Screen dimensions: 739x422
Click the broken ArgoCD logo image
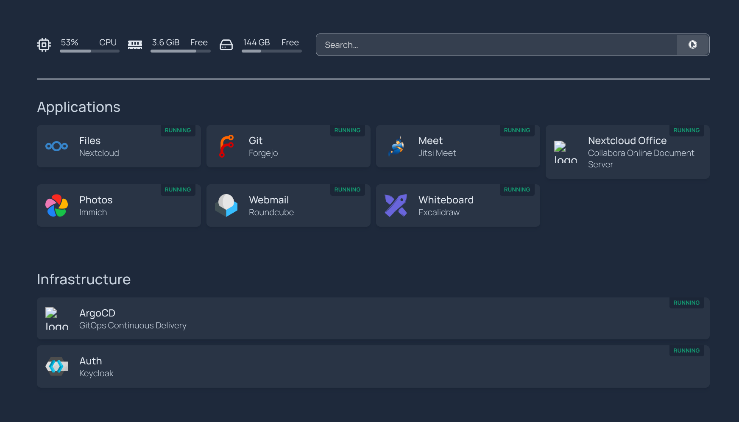click(57, 319)
